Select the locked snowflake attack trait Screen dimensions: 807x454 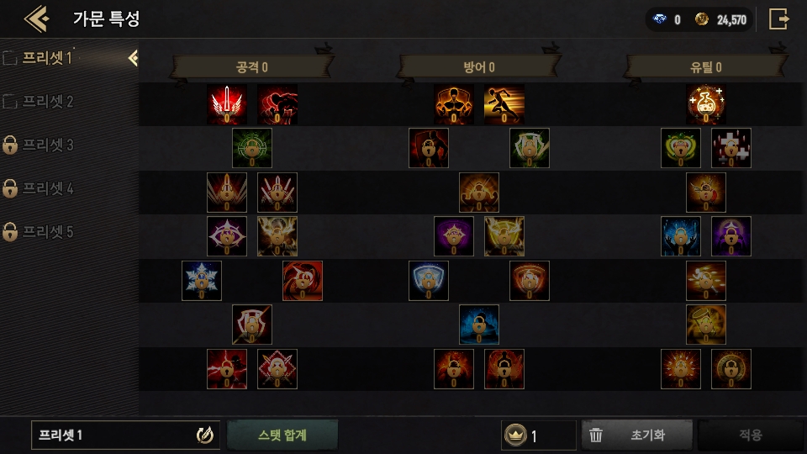202,281
